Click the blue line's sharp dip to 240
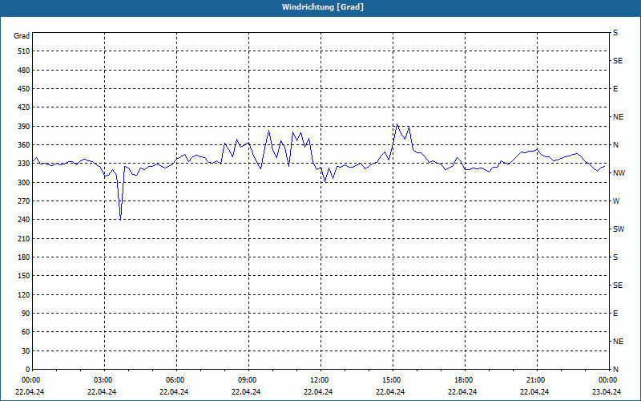Viewport: 641px width, 401px height. (121, 219)
